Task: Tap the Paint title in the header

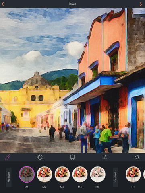Action: click(72, 4)
